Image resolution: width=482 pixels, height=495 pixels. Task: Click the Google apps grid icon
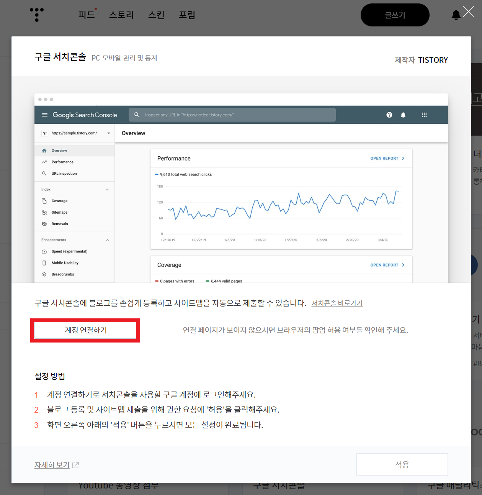tap(424, 115)
